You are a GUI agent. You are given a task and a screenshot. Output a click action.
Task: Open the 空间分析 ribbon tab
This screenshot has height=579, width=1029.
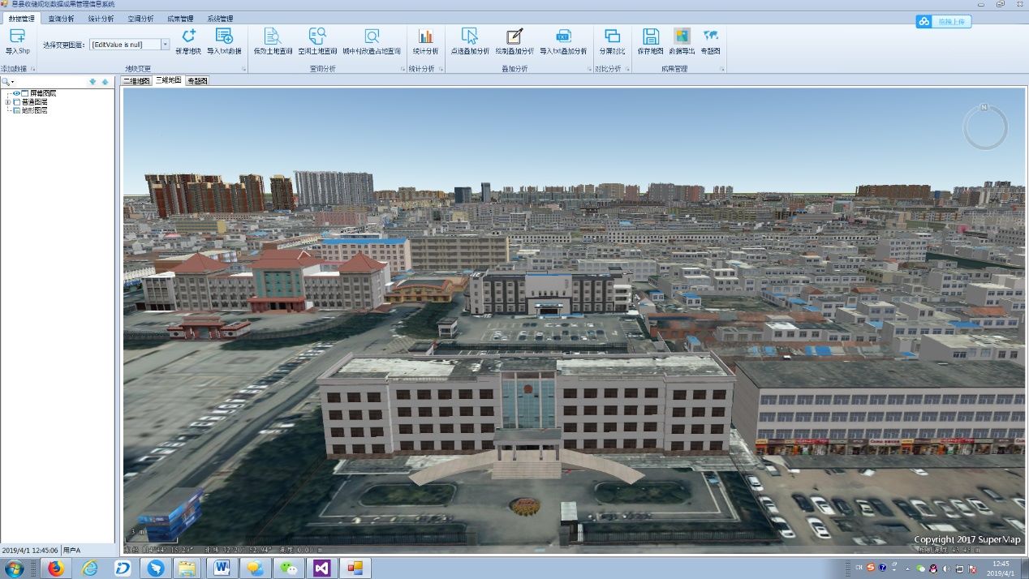[x=140, y=18]
